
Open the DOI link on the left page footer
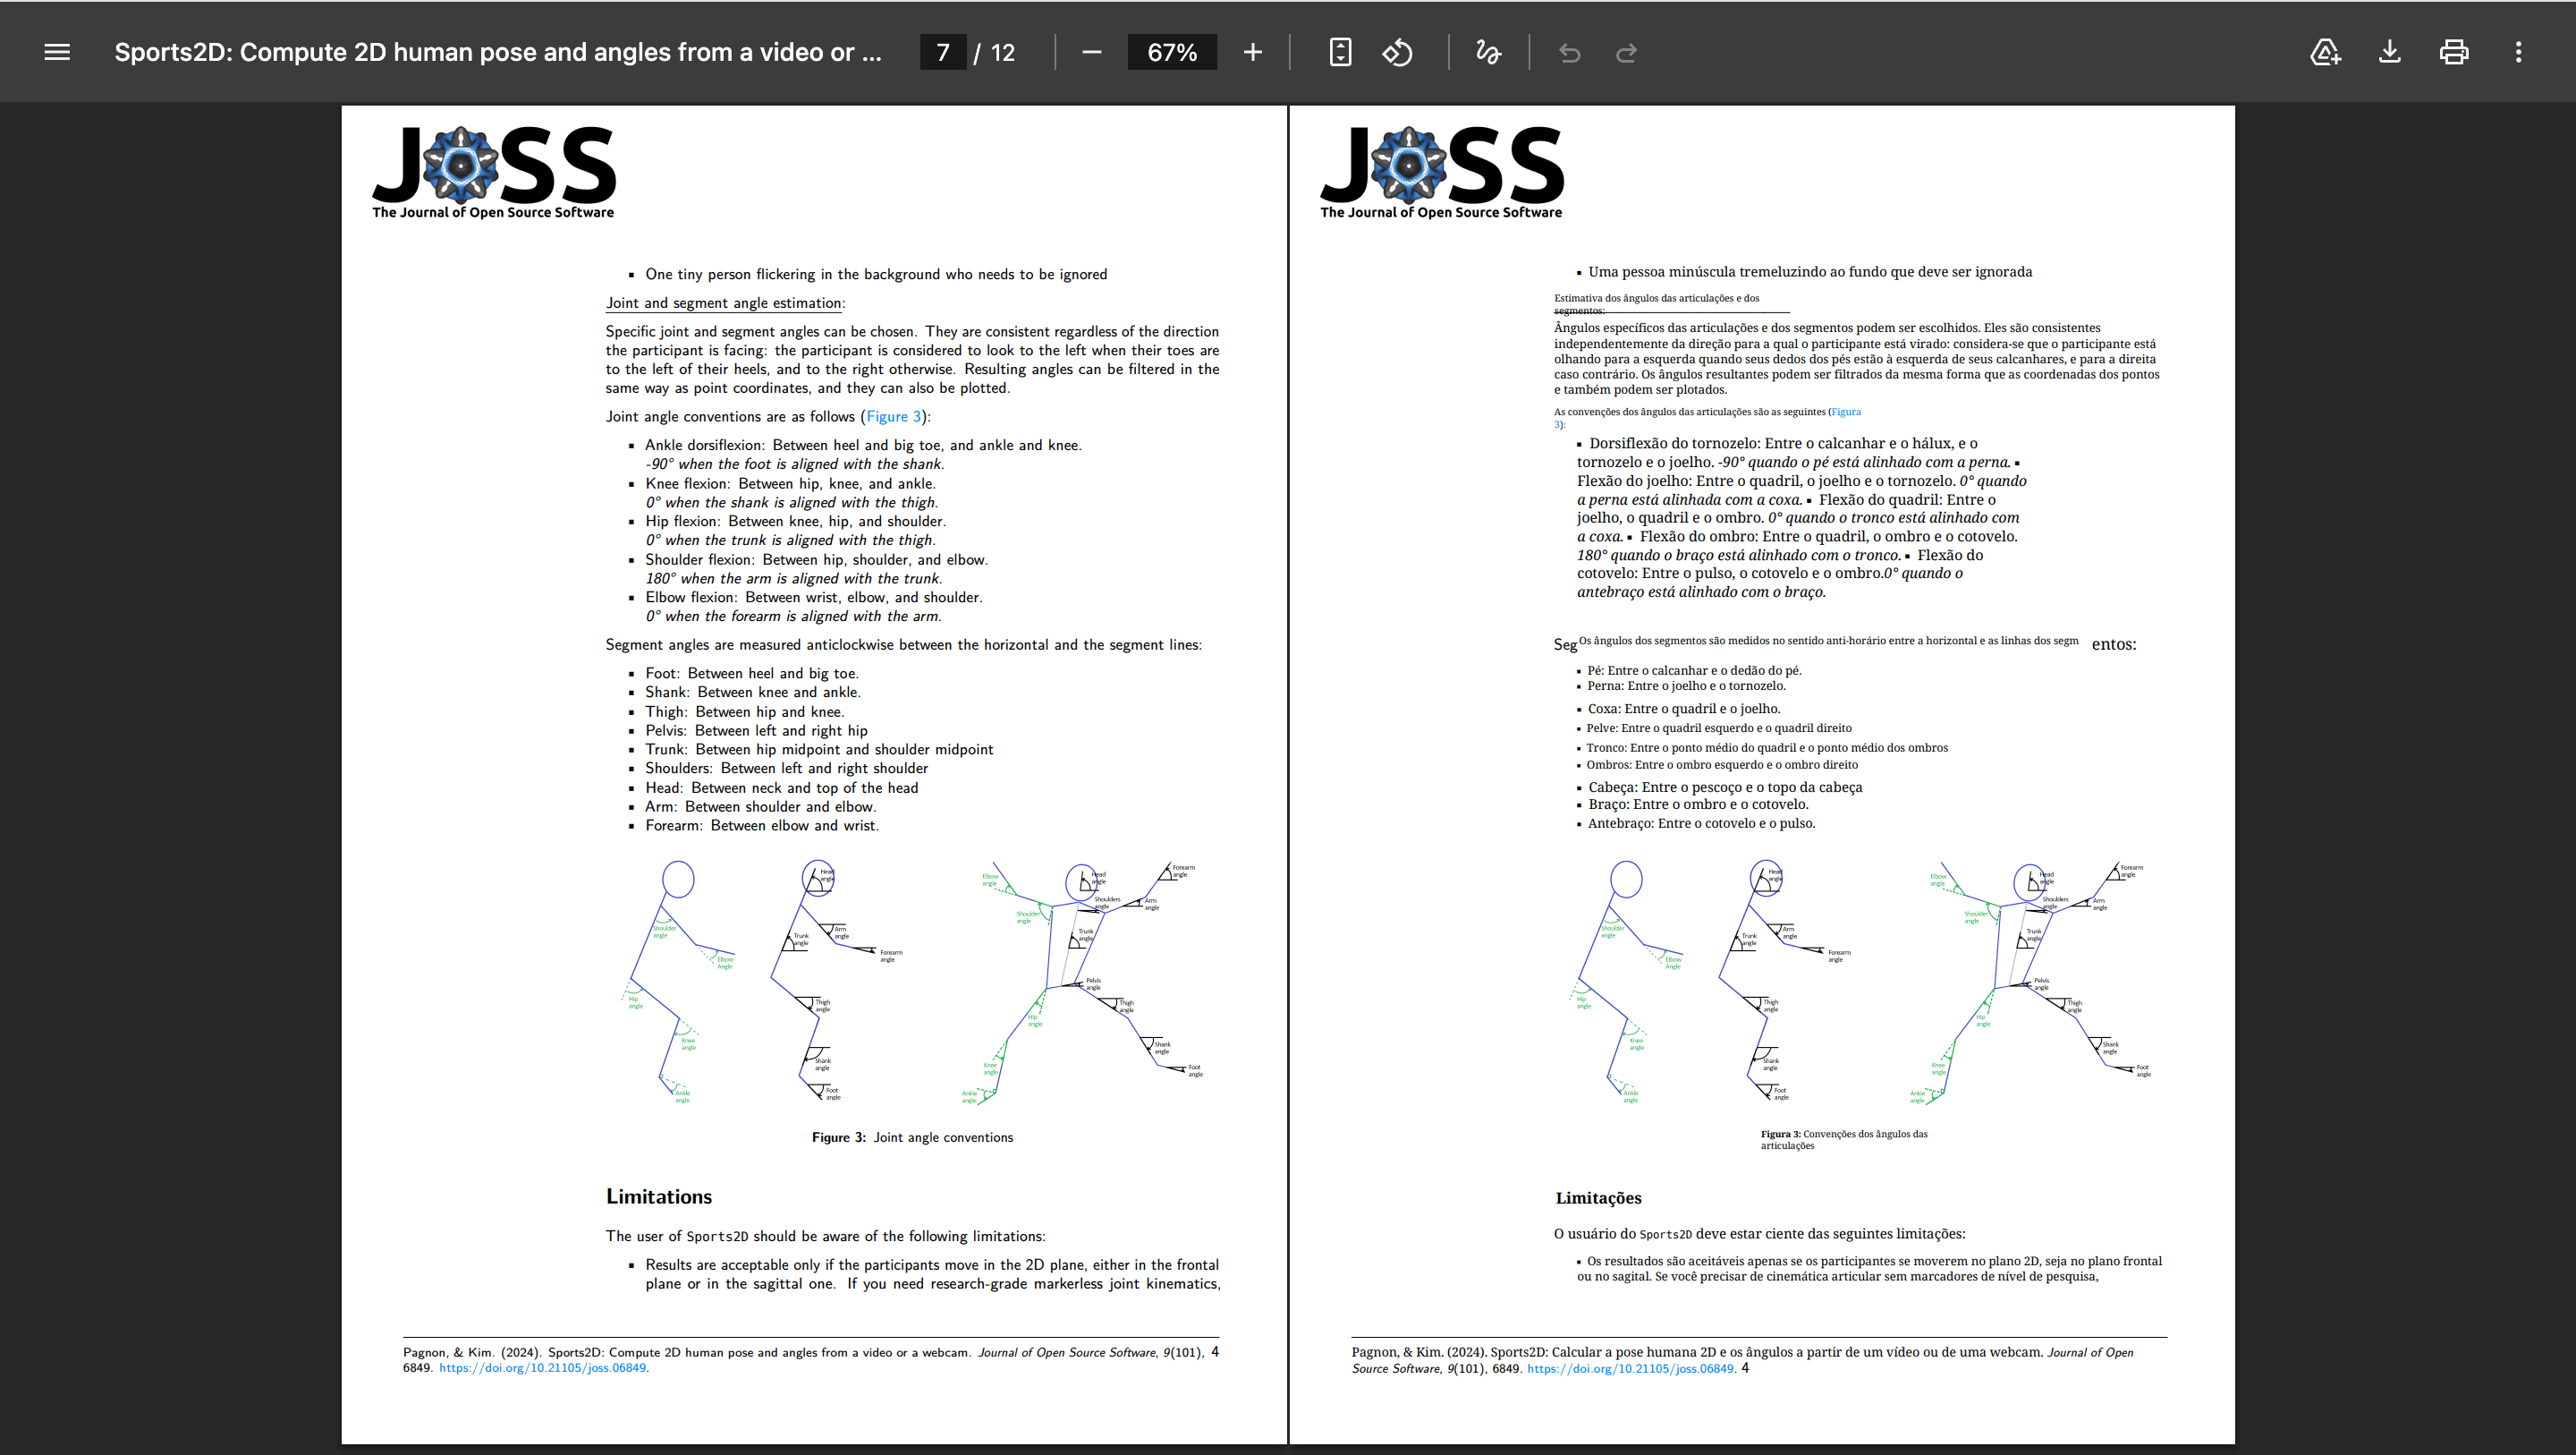542,1368
